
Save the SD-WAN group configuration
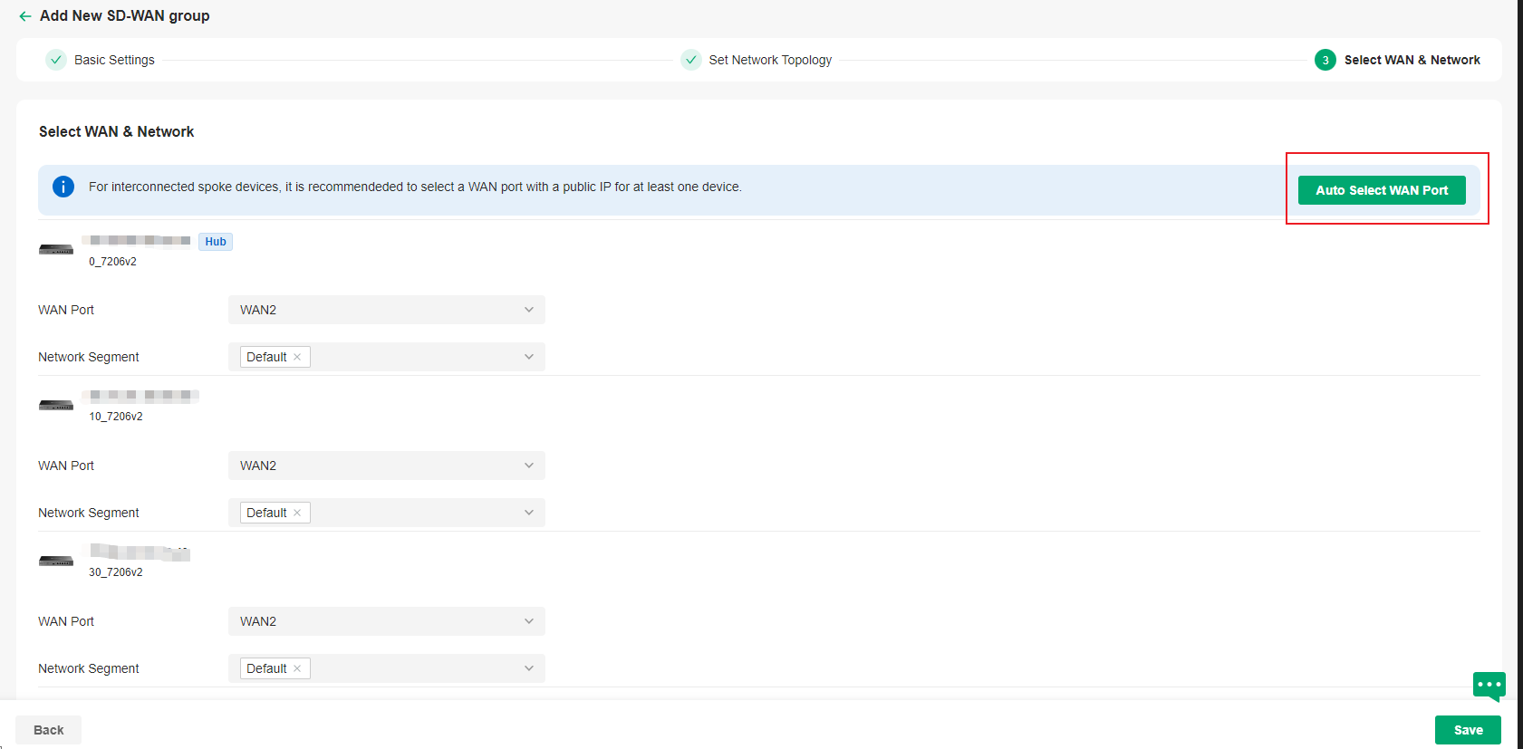[x=1467, y=730]
